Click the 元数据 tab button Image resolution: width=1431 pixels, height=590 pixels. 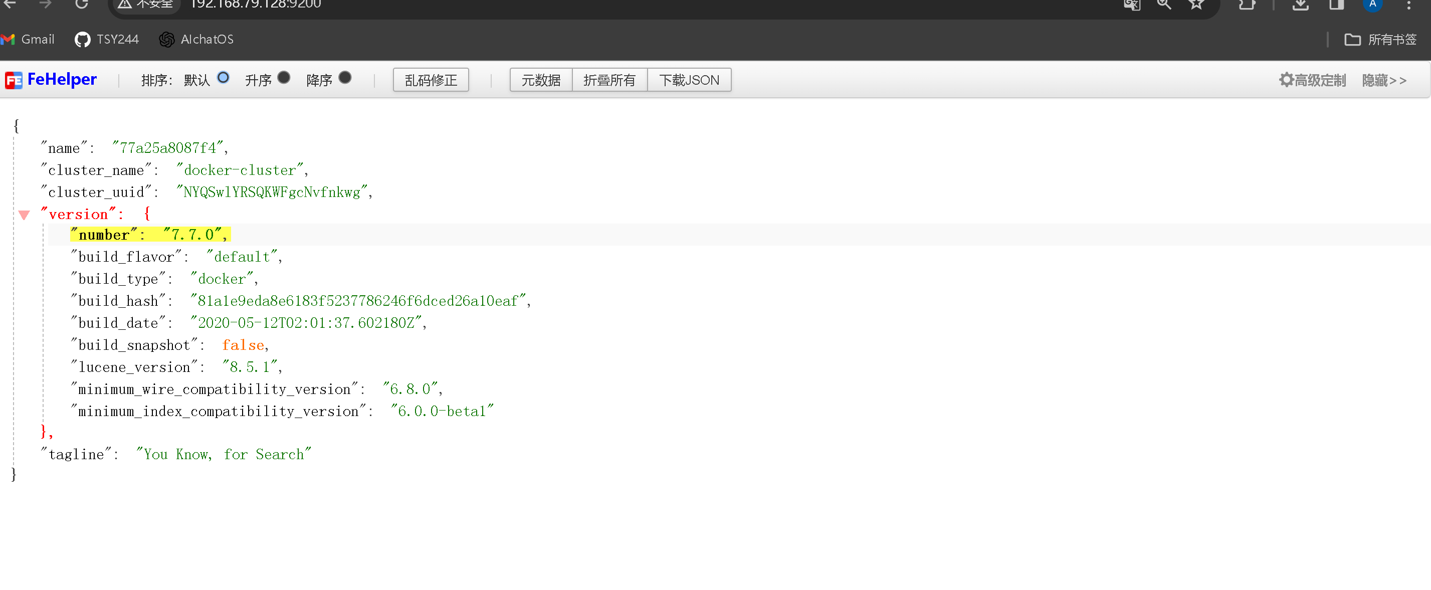[540, 80]
